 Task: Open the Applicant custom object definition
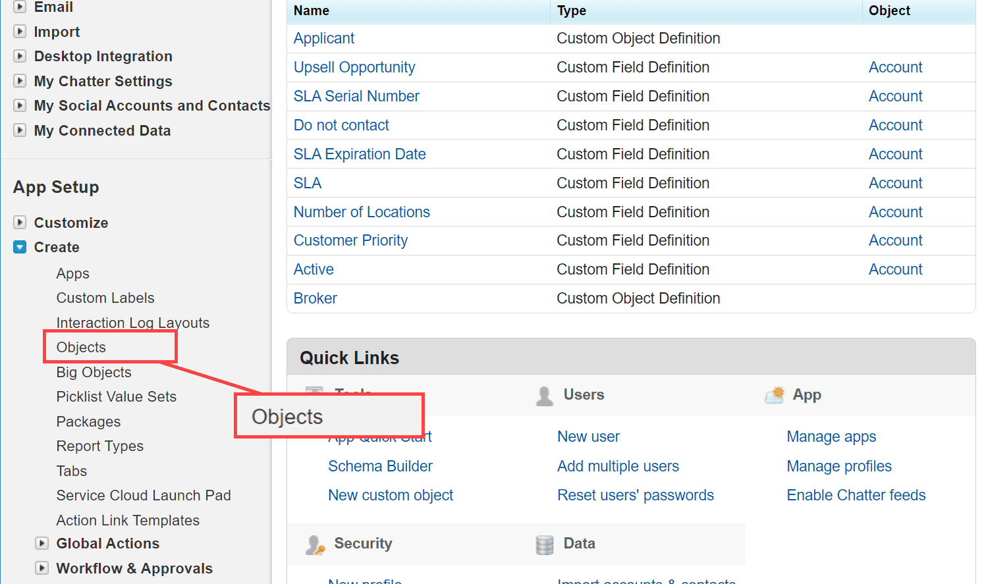[x=323, y=38]
